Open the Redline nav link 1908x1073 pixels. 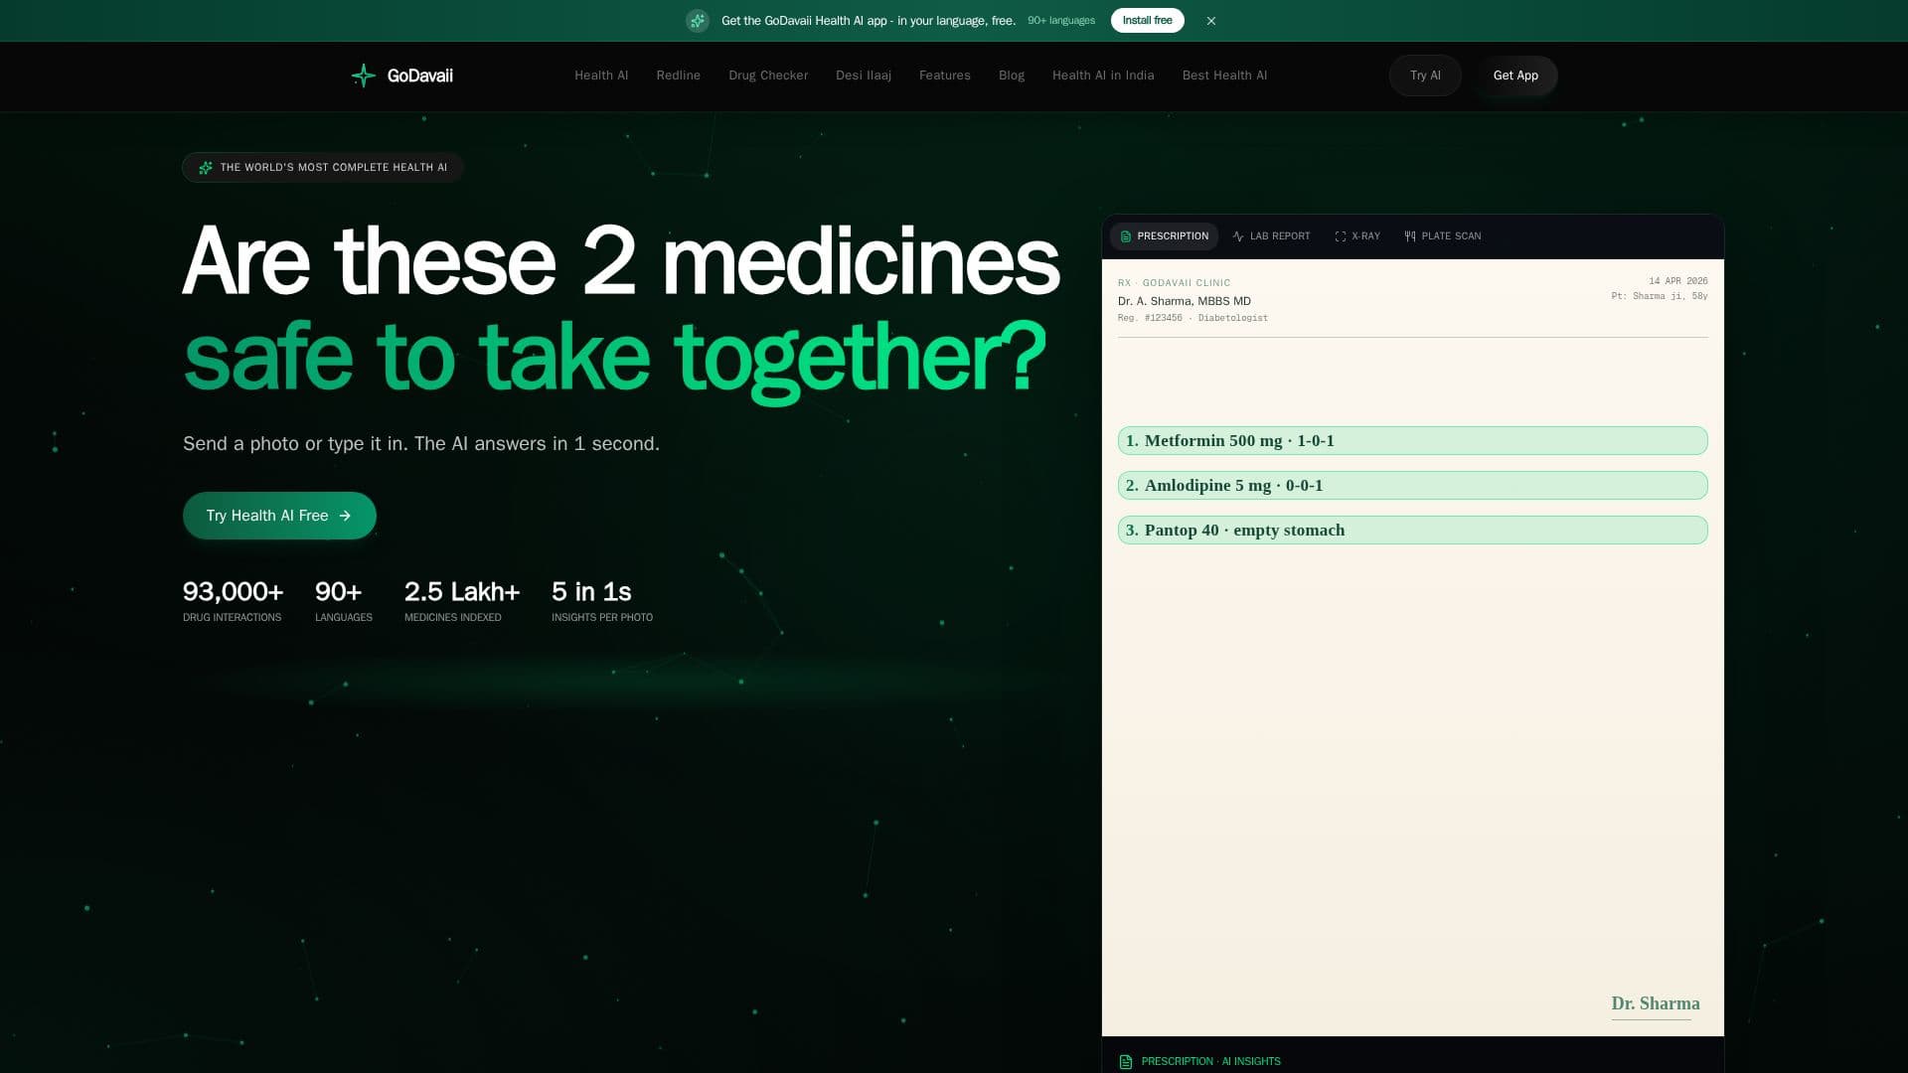pyautogui.click(x=679, y=76)
